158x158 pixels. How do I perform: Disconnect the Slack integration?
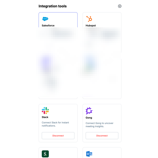click(58, 136)
